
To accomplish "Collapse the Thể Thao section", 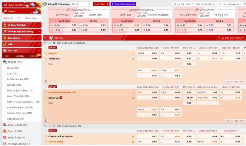I will [22, 51].
